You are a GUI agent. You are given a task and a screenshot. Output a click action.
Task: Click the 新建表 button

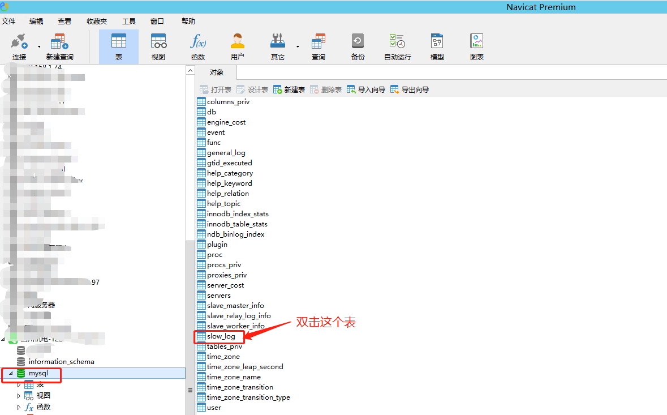[289, 90]
